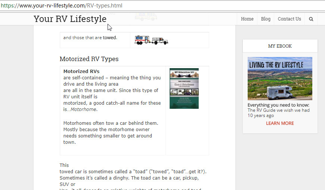Open the Contact Us page
This screenshot has width=325, height=190.
tap(289, 19)
